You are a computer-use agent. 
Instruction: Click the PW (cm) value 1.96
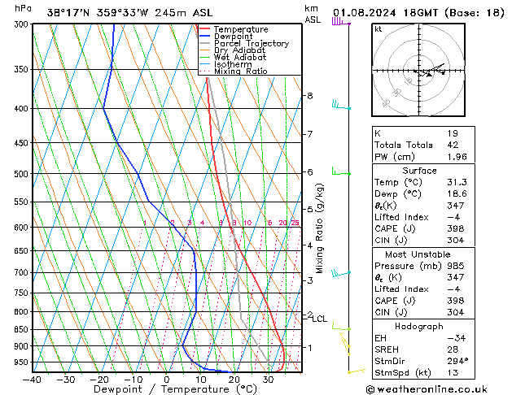coord(457,157)
